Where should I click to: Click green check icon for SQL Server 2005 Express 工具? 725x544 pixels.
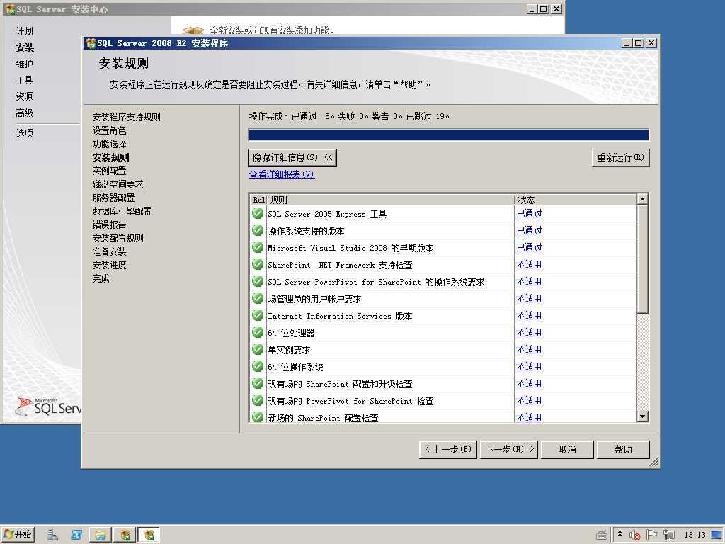click(x=258, y=213)
